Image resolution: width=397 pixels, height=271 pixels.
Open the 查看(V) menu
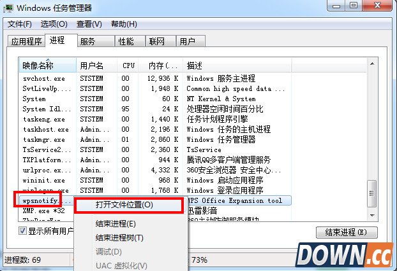point(89,24)
